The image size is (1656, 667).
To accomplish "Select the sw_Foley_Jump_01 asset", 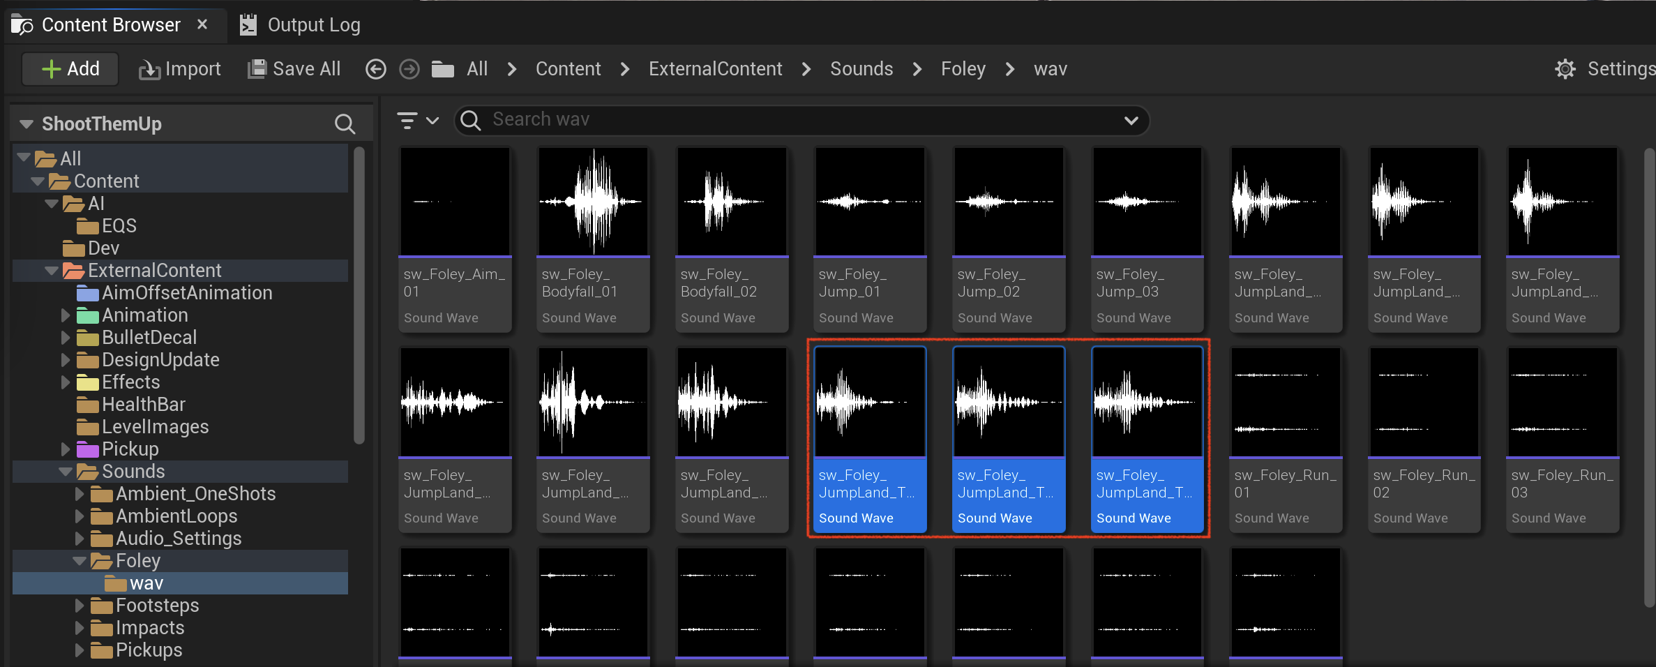I will [870, 239].
